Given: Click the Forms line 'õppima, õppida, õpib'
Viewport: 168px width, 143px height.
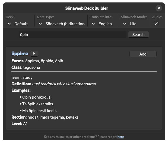Looking at the screenshot, I should [x=44, y=61].
